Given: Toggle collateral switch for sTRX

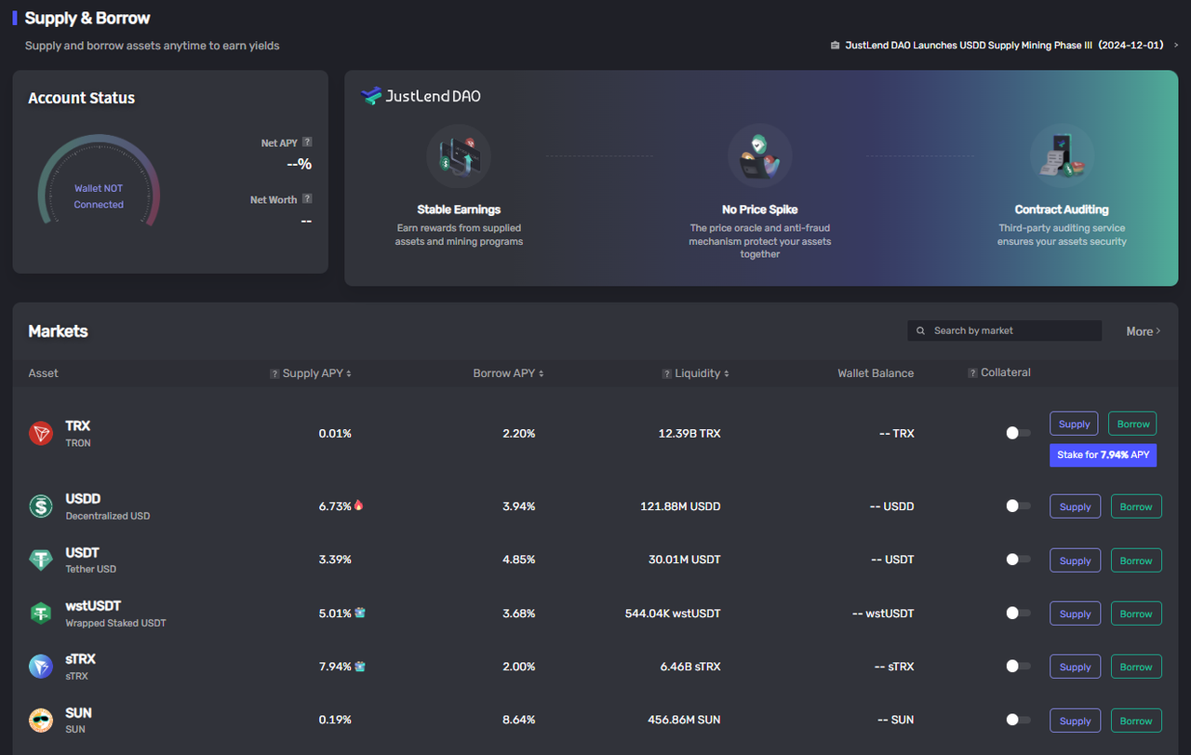Looking at the screenshot, I should tap(1017, 667).
